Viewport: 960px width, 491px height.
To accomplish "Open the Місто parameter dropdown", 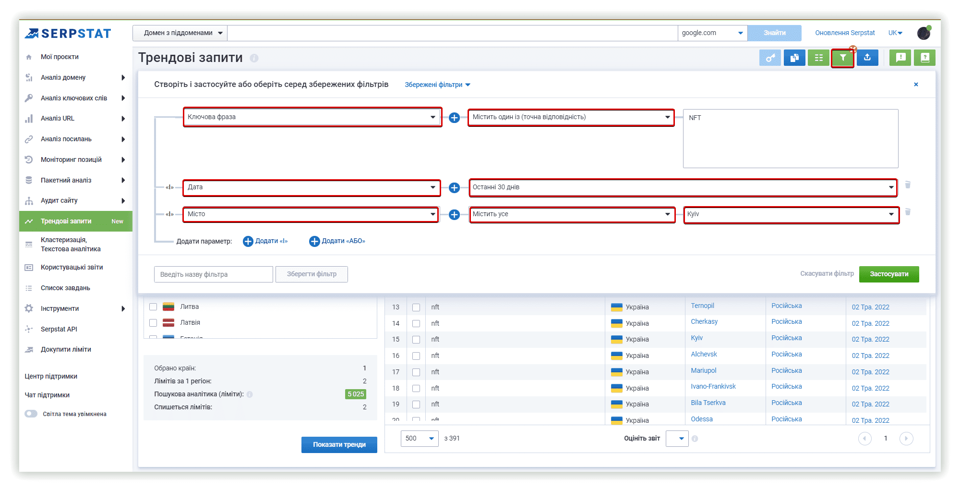I will tap(311, 214).
